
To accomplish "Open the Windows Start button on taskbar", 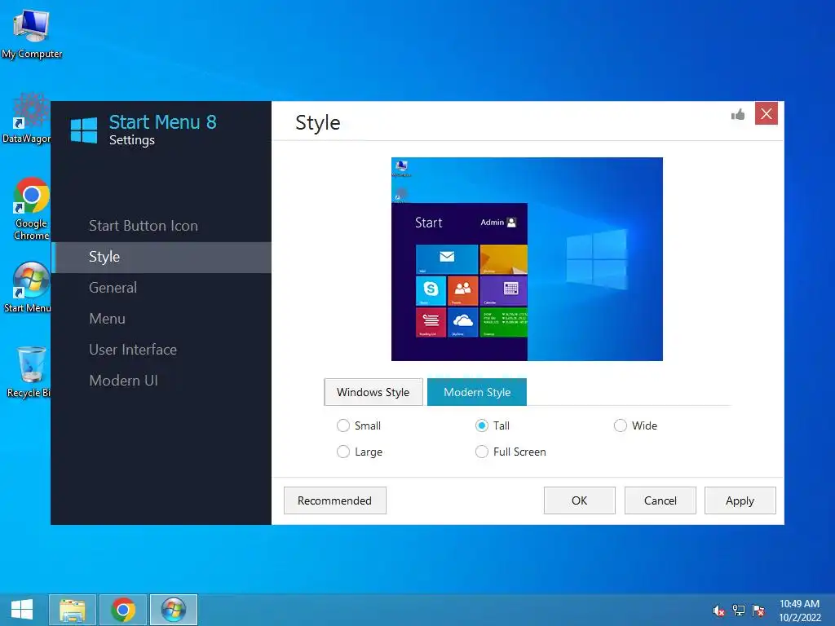I will coord(22,610).
